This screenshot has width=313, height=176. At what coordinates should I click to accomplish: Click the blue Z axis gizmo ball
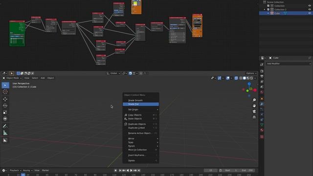click(x=249, y=84)
